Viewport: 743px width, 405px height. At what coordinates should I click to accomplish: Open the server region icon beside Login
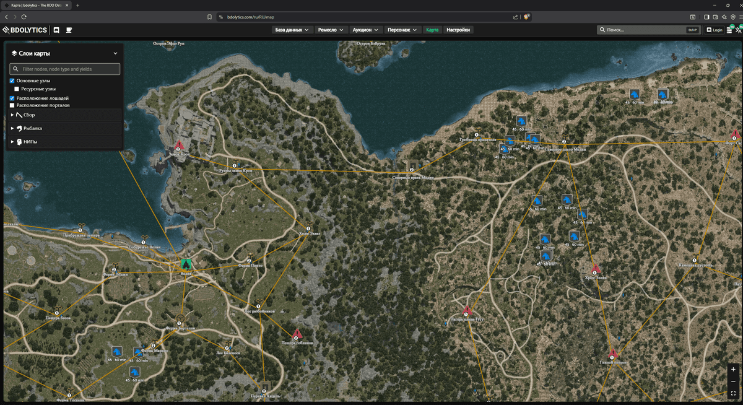(x=731, y=29)
